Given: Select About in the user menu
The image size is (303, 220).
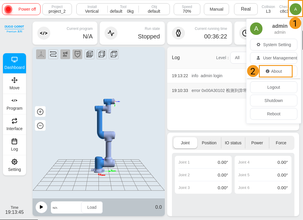Looking at the screenshot, I should click(275, 71).
